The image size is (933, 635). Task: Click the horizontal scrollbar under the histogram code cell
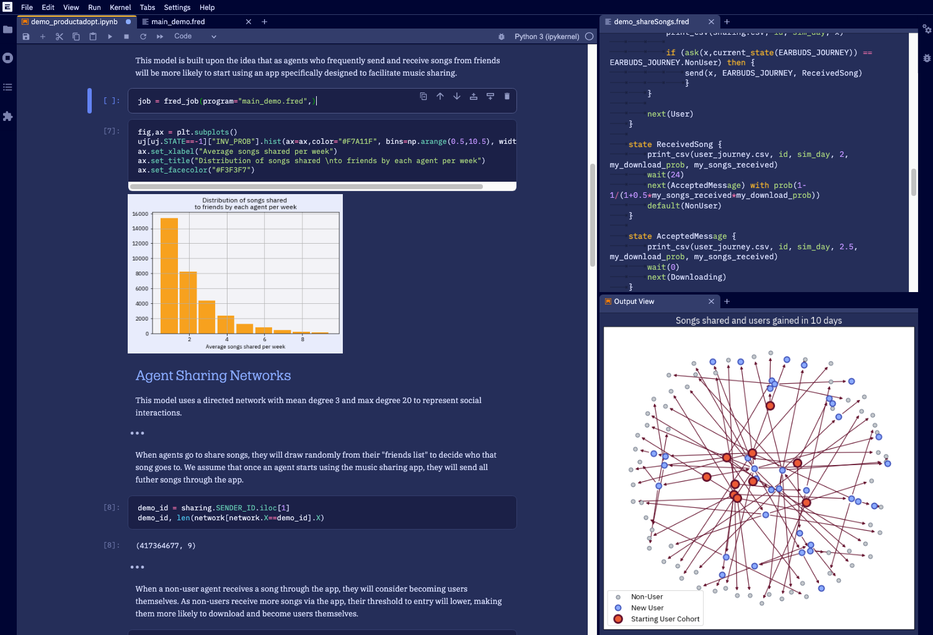[306, 187]
